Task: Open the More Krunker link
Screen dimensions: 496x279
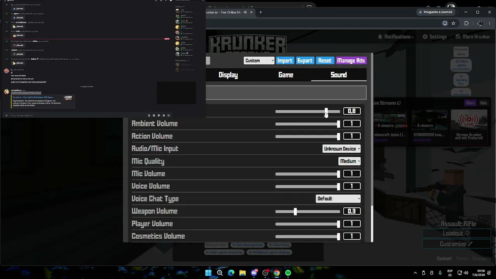Action: pos(473,37)
